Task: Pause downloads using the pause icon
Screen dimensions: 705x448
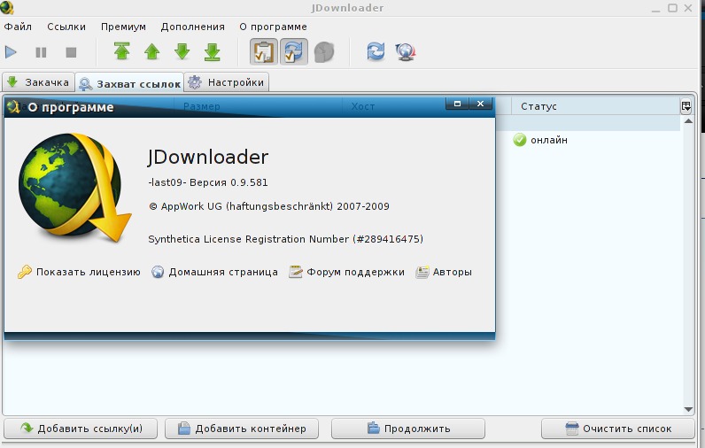Action: [41, 52]
